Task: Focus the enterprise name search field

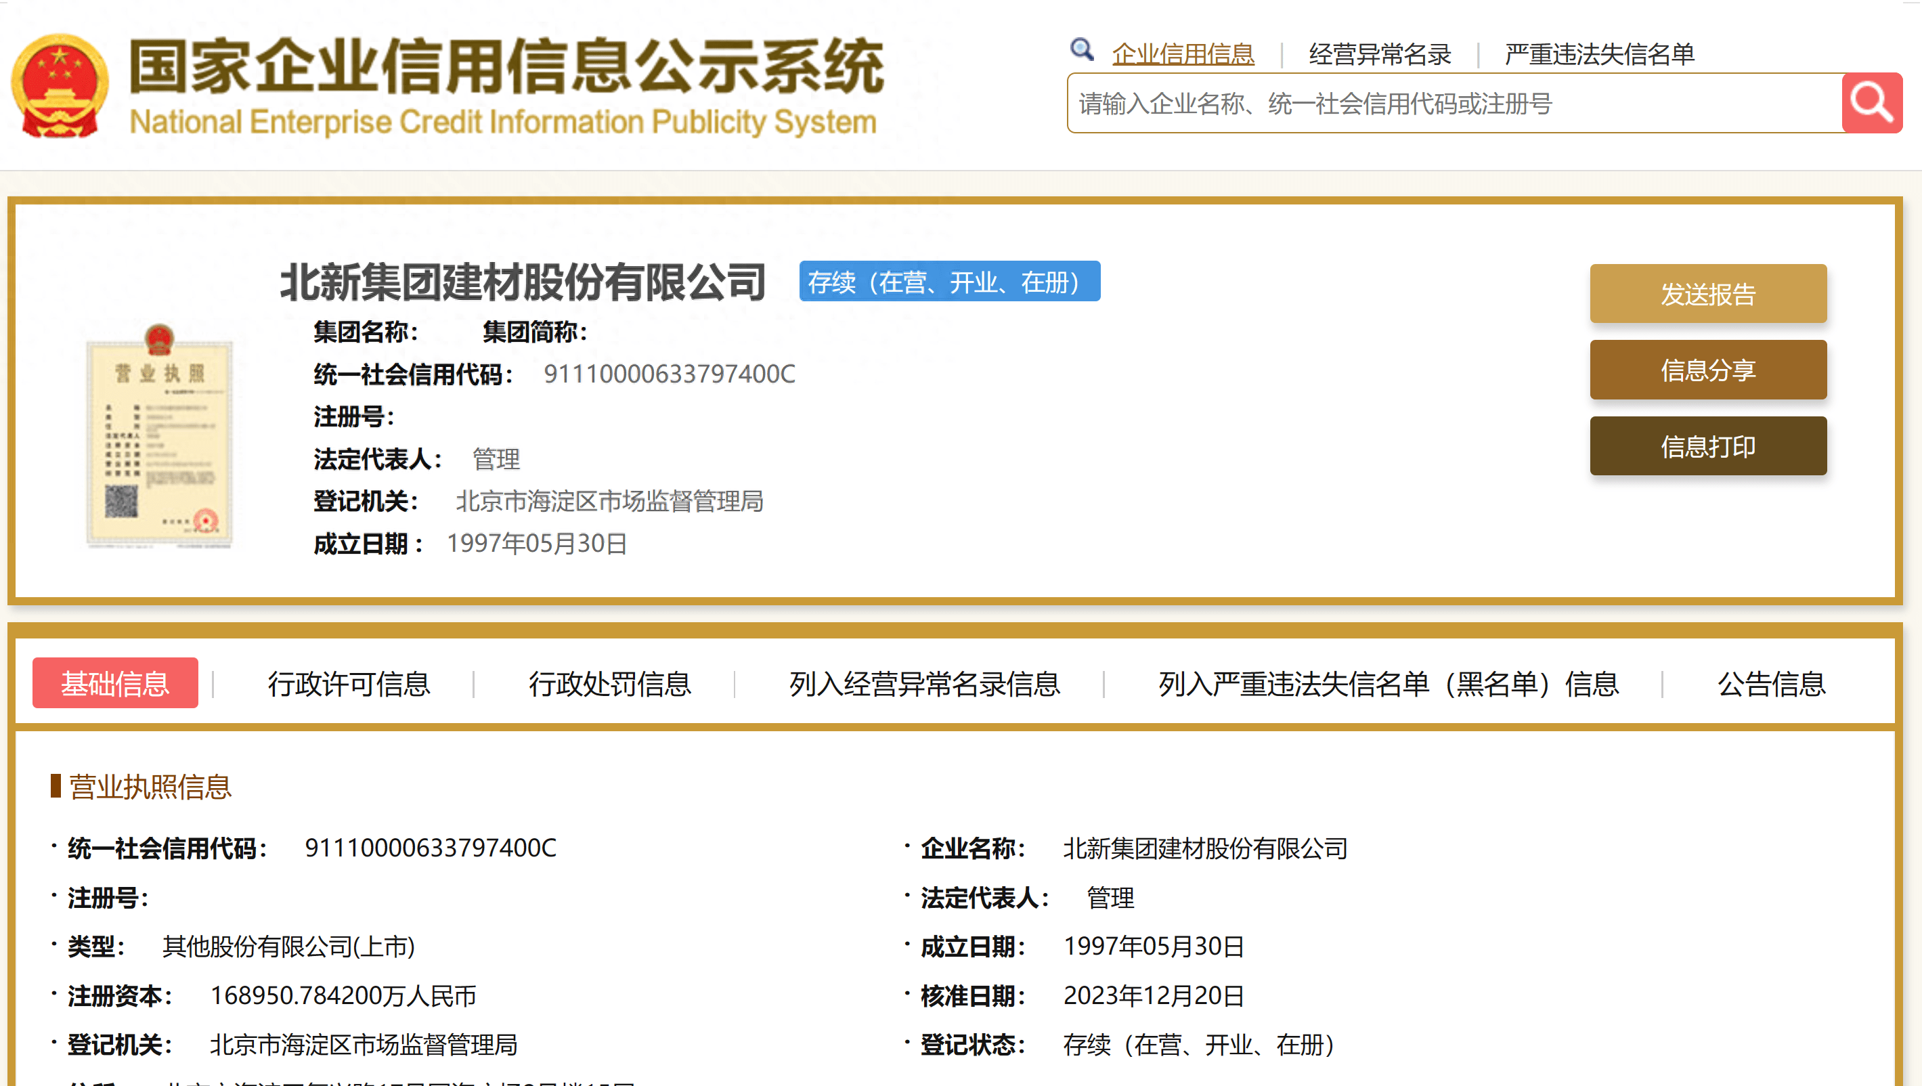Action: (1455, 103)
